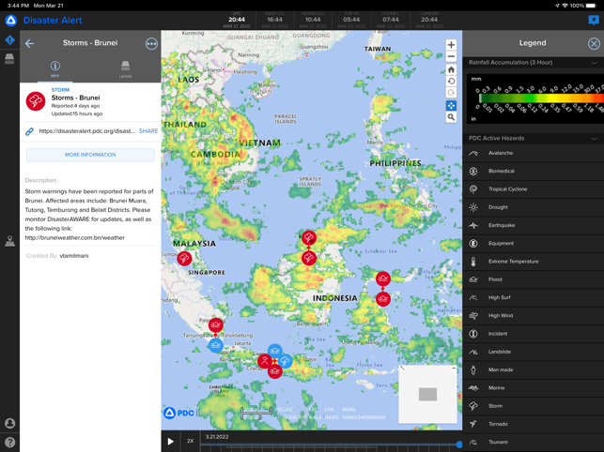Rotate map counterclockwise

451,82
